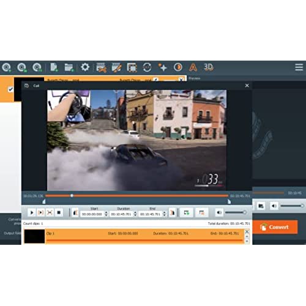Add a folder via folder-plus icon
The width and height of the screenshot is (306, 306).
point(69,67)
